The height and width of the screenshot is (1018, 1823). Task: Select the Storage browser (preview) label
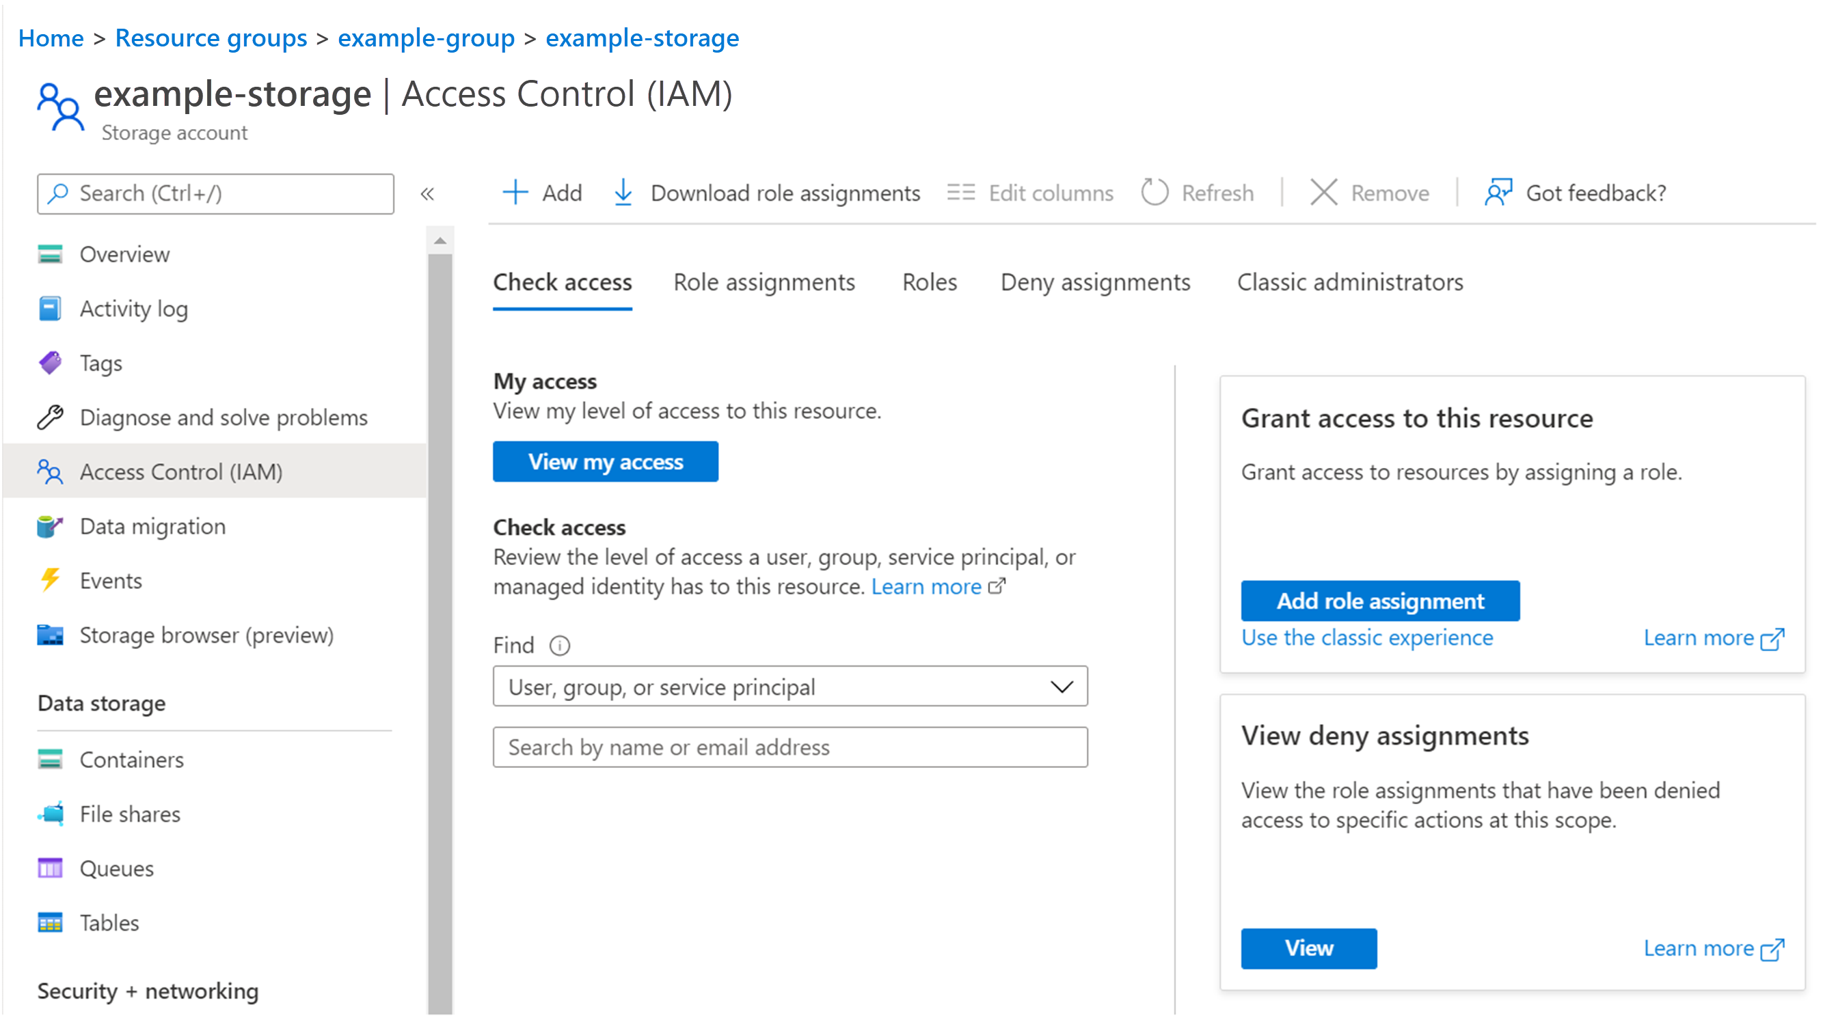pyautogui.click(x=206, y=635)
